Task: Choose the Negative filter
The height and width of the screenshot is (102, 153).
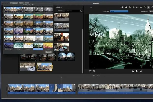Action: pos(28,46)
